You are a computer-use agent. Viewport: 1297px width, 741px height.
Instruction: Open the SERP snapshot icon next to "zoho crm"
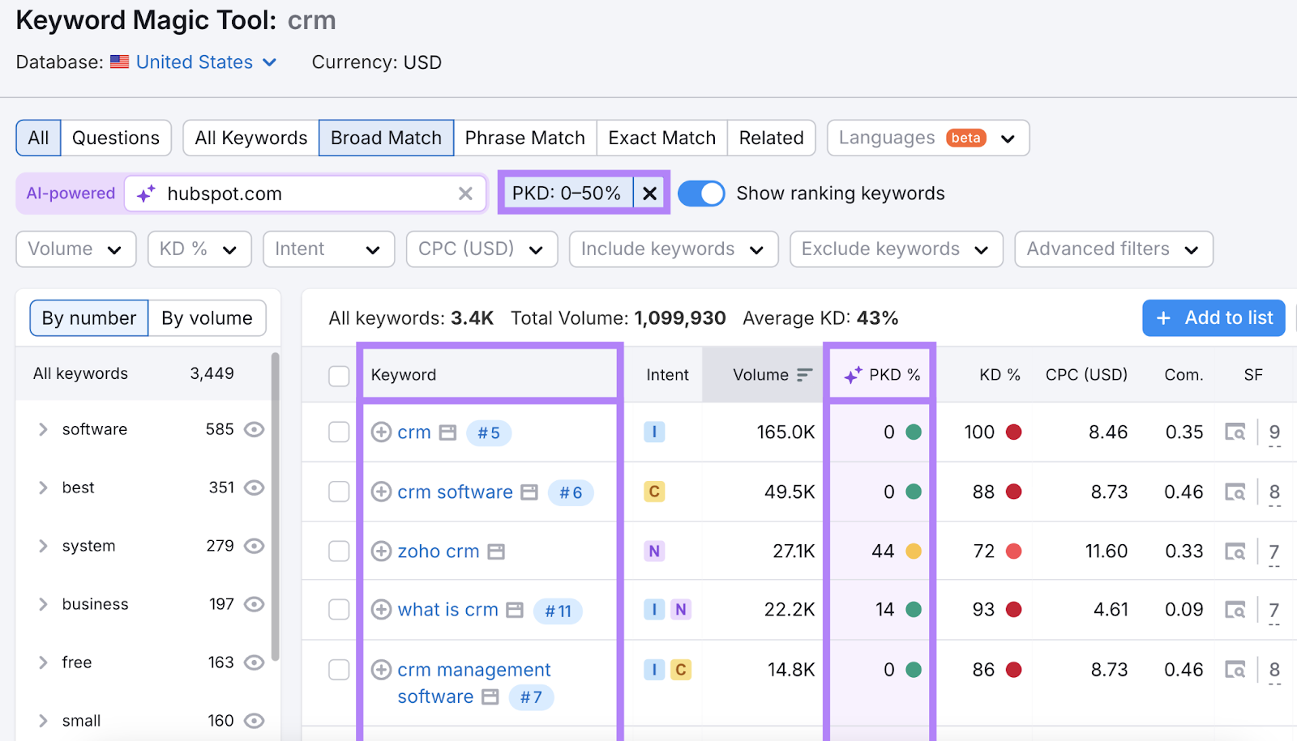497,551
